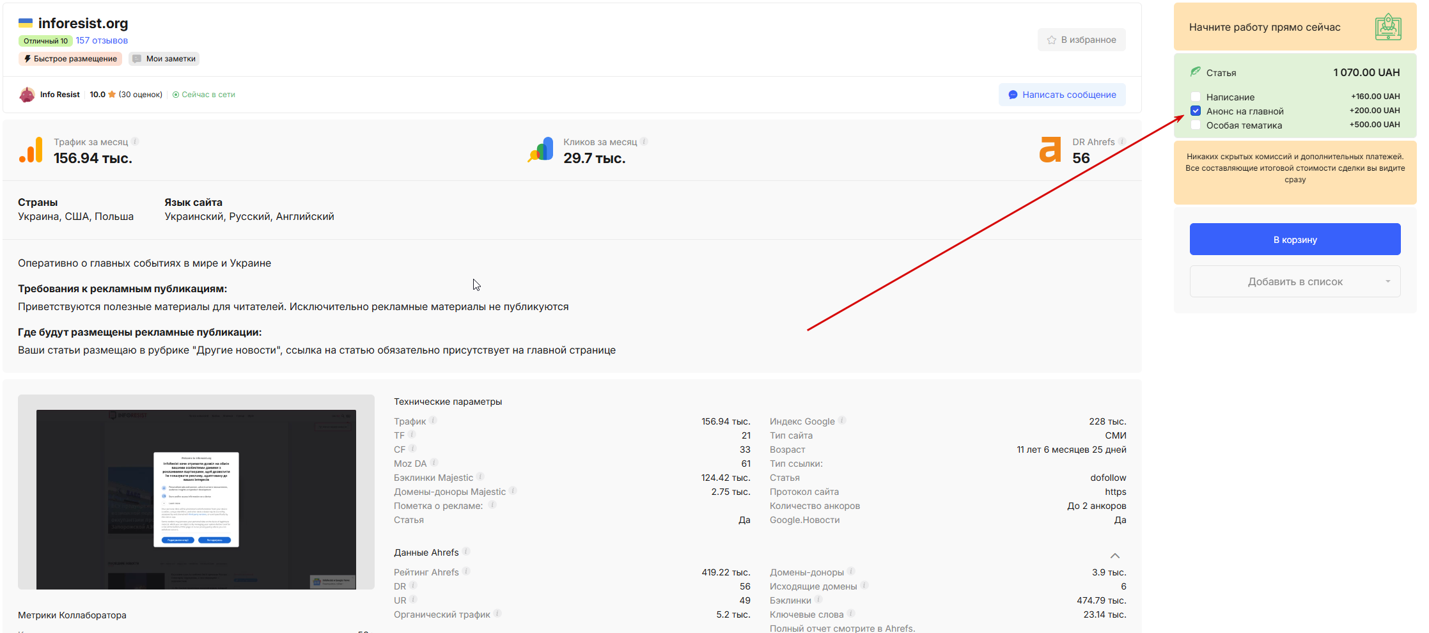The height and width of the screenshot is (633, 1429).
Task: Open the Info Resist seller profile name
Action: [60, 95]
